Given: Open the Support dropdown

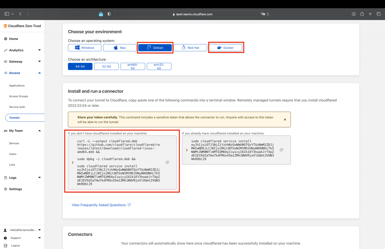Looking at the screenshot, I should [x=39, y=238].
